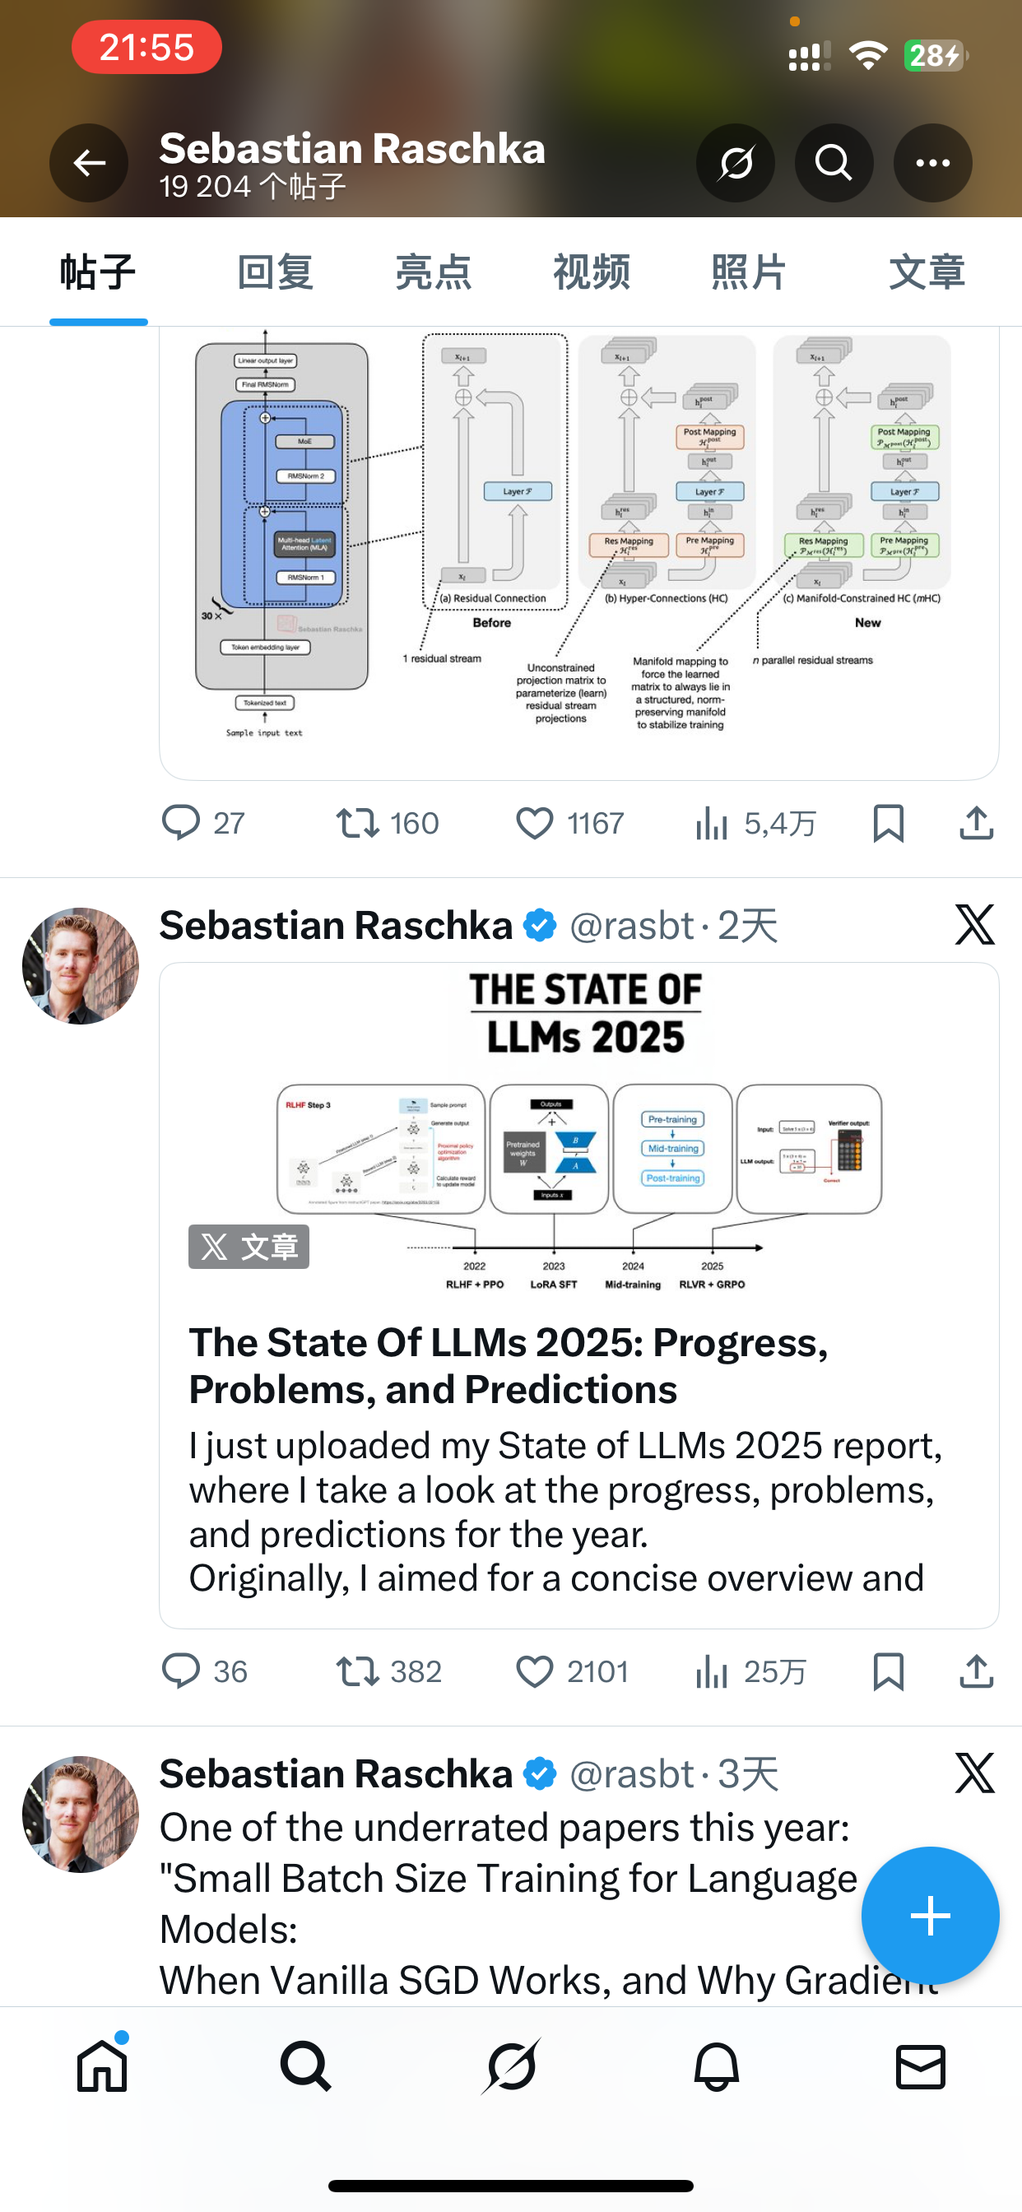Open Grok actions on the 3天 post
The width and height of the screenshot is (1022, 2212).
point(975,1773)
